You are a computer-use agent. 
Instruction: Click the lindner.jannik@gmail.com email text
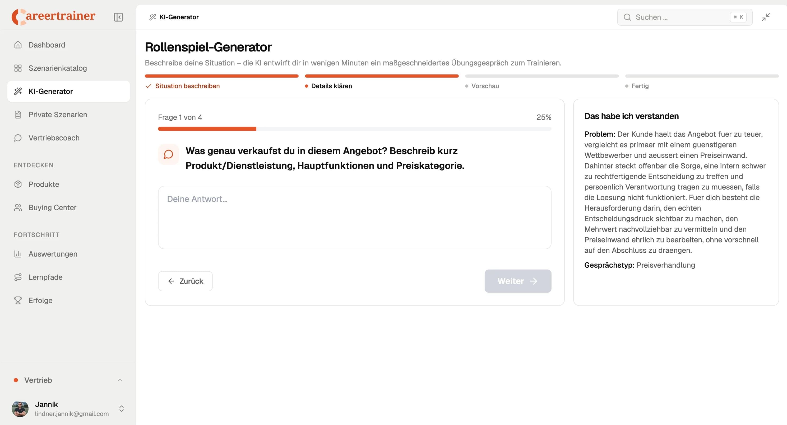72,414
